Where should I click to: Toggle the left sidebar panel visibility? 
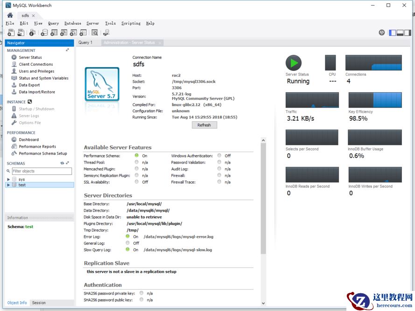393,33
